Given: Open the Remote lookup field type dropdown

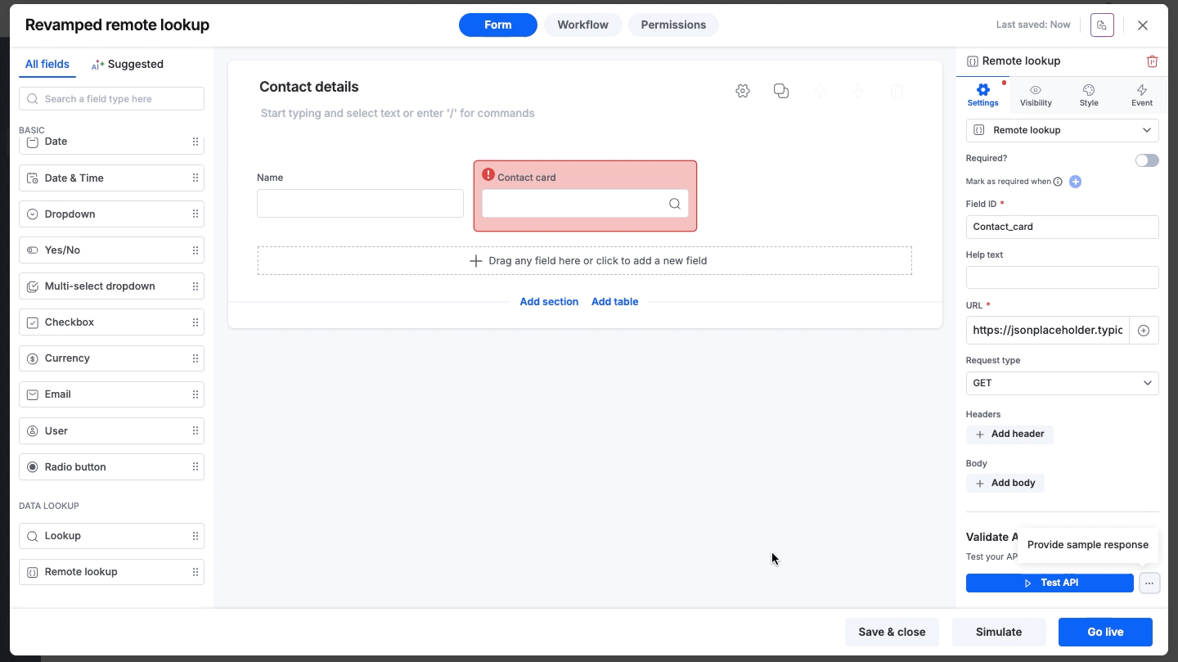Looking at the screenshot, I should [x=1062, y=130].
